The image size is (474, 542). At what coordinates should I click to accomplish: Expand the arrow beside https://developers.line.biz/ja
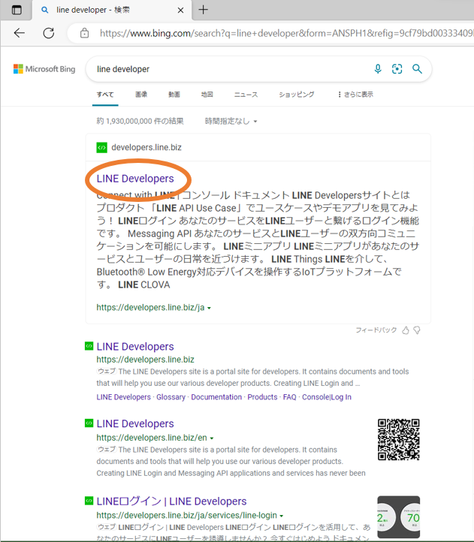pyautogui.click(x=209, y=308)
